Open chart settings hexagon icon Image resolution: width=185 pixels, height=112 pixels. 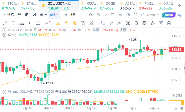coord(128,15)
